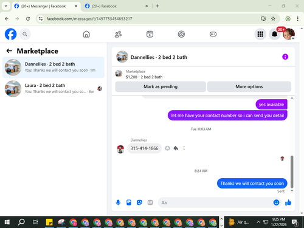Screen dimensions: 304x228
Task: Send a thumbs up like
Action: [x=288, y=202]
